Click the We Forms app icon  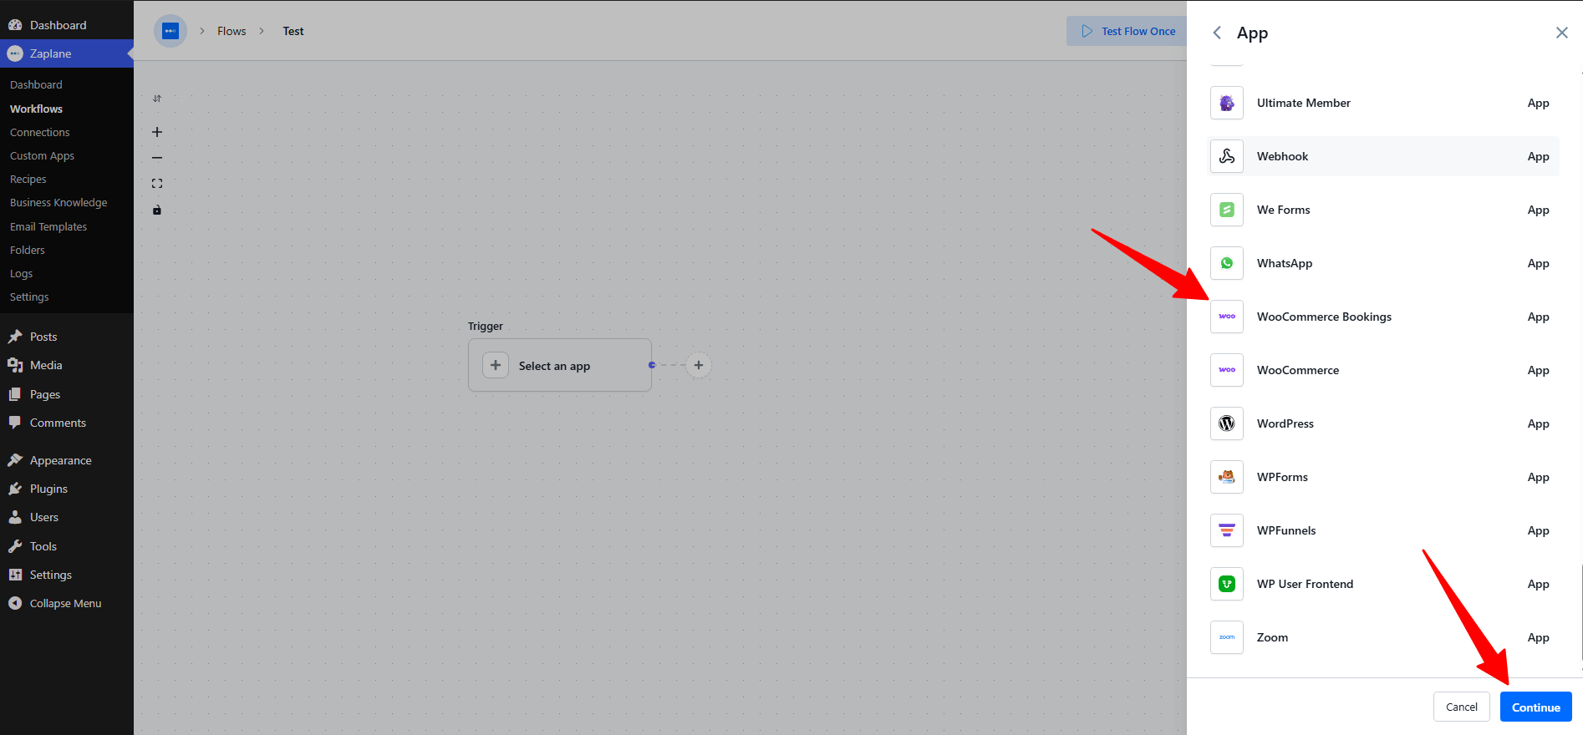(x=1227, y=210)
